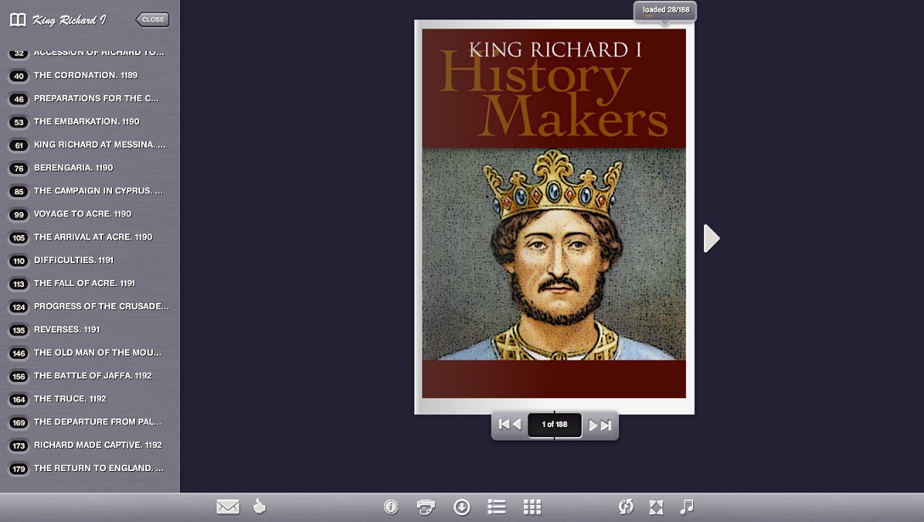This screenshot has height=522, width=924.
Task: Click the '1 of 188' page number field
Action: click(x=555, y=424)
